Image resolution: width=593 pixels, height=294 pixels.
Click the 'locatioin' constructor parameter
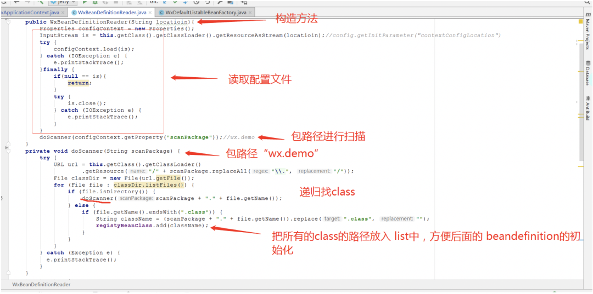tap(173, 22)
